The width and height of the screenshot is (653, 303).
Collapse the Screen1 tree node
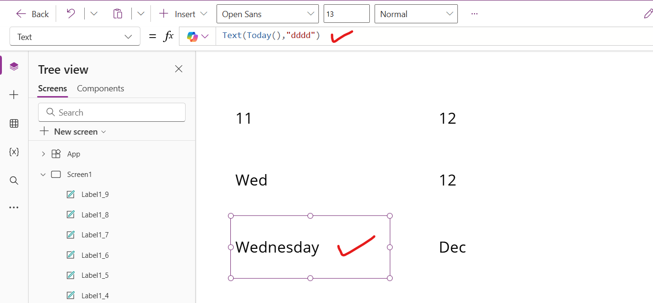(x=43, y=175)
